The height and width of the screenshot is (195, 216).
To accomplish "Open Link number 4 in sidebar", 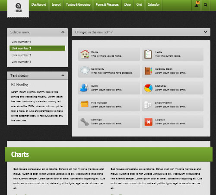I will pyautogui.click(x=21, y=62).
